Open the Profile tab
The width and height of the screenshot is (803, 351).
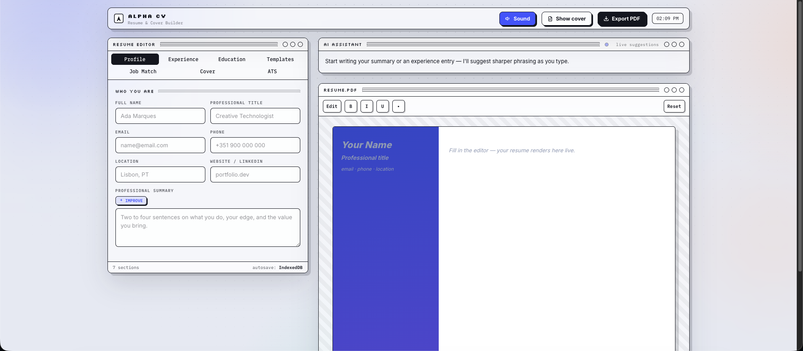tap(135, 59)
